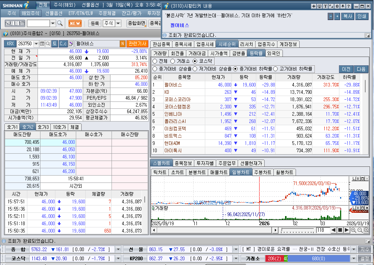Image resolution: width=374 pixels, height=265 pixels.
Task: Click the magnifier icon beside 전체메뉴 search box
Action: 60,23
